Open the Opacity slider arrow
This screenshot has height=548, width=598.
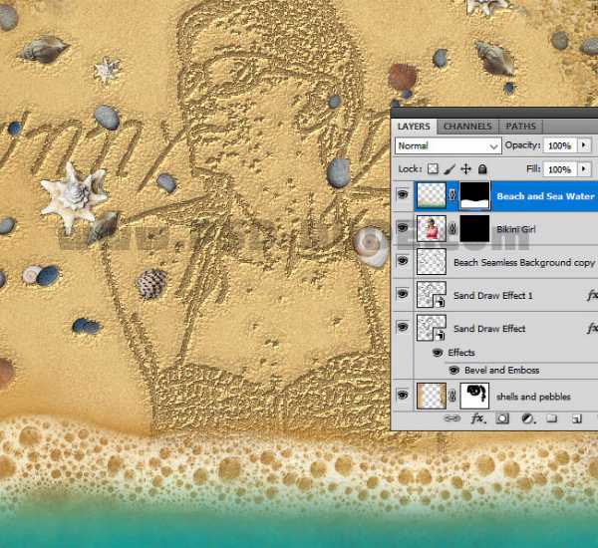[x=584, y=145]
